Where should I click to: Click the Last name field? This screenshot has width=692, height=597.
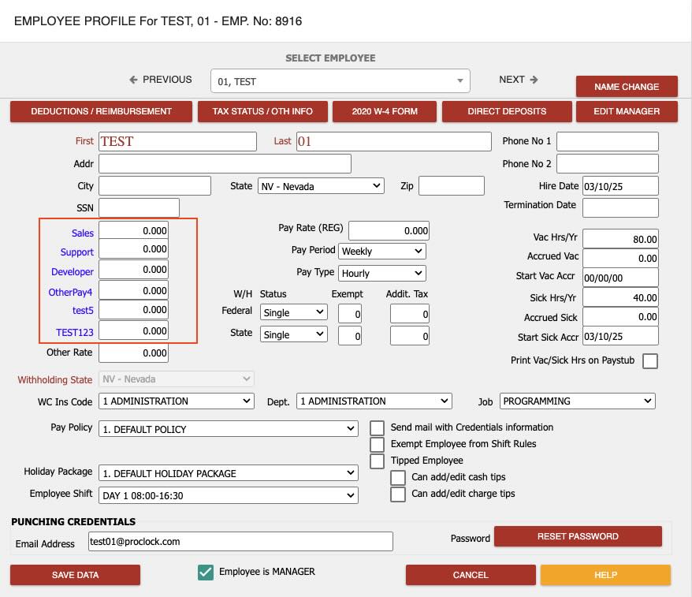[x=393, y=141]
